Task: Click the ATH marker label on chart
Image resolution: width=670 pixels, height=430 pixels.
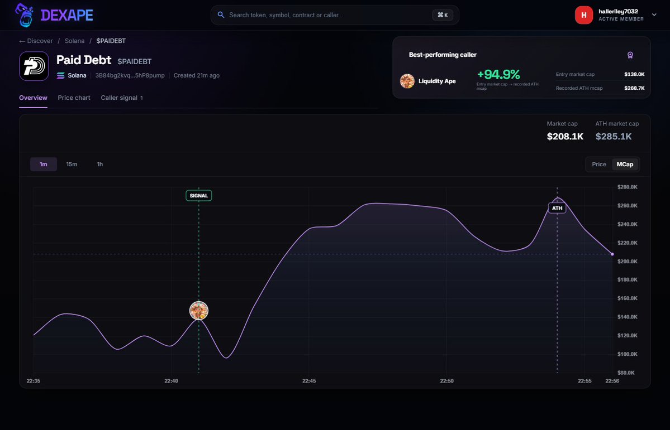Action: (557, 208)
